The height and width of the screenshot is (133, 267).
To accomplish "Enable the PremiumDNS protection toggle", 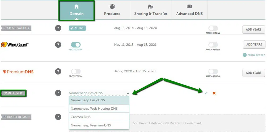I will 76,72.
